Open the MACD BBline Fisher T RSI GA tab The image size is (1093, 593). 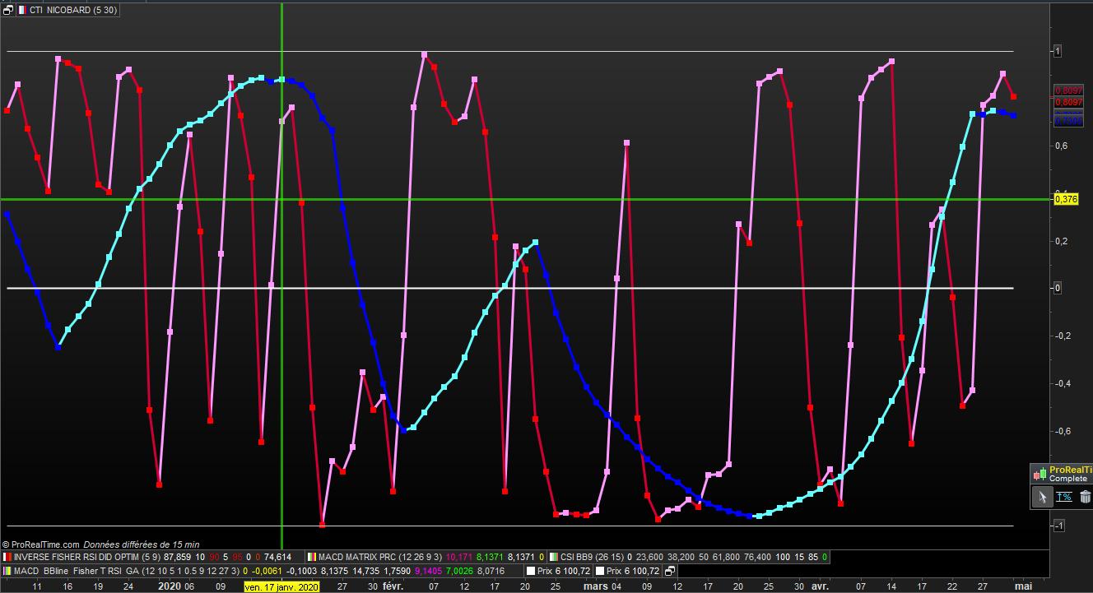click(x=263, y=570)
